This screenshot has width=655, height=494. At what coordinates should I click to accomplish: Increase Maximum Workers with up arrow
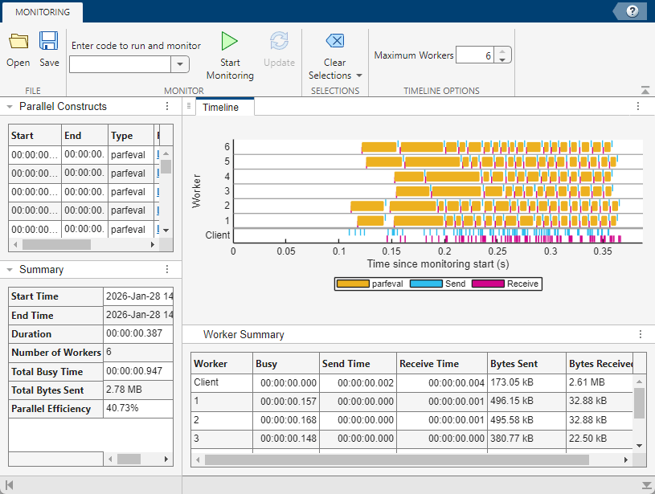pyautogui.click(x=503, y=51)
